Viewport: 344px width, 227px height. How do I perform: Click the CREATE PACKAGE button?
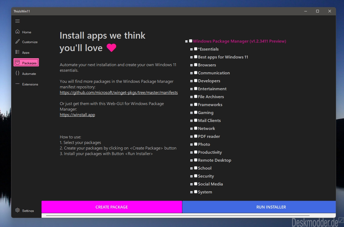112,207
